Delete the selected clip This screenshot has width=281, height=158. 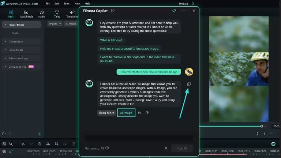point(40,144)
